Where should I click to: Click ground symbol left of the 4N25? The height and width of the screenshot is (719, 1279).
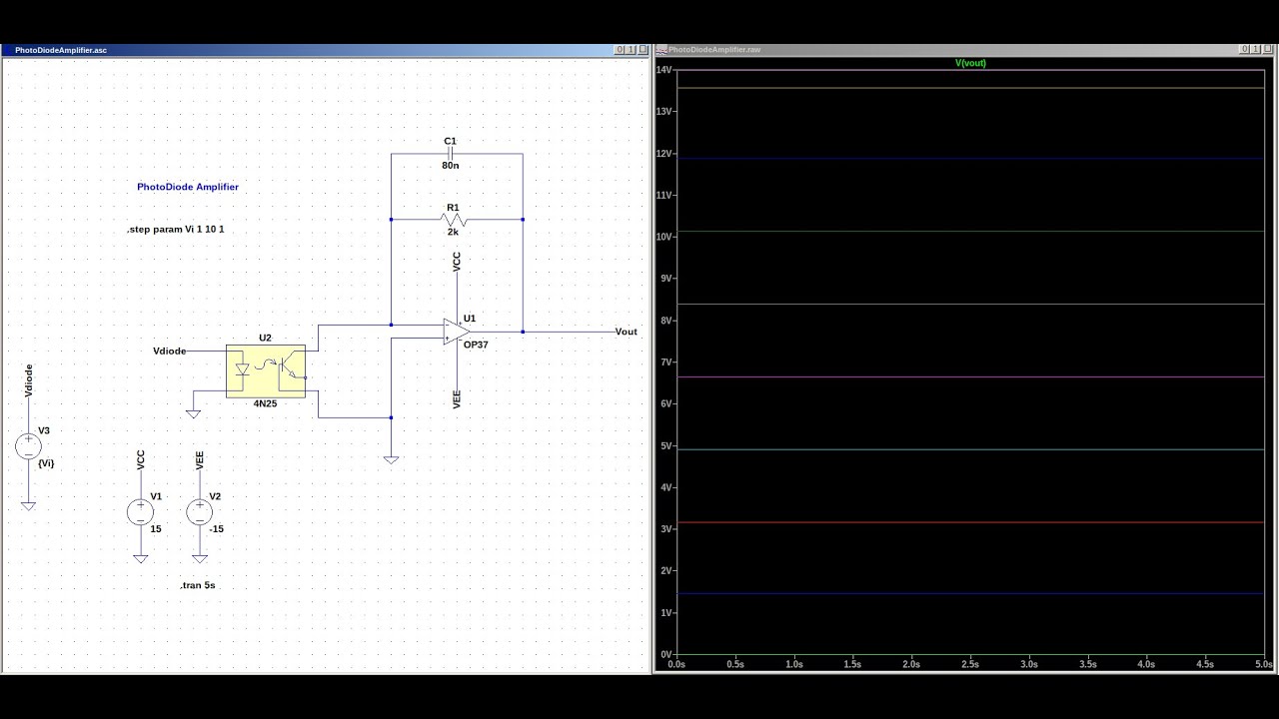click(x=193, y=413)
